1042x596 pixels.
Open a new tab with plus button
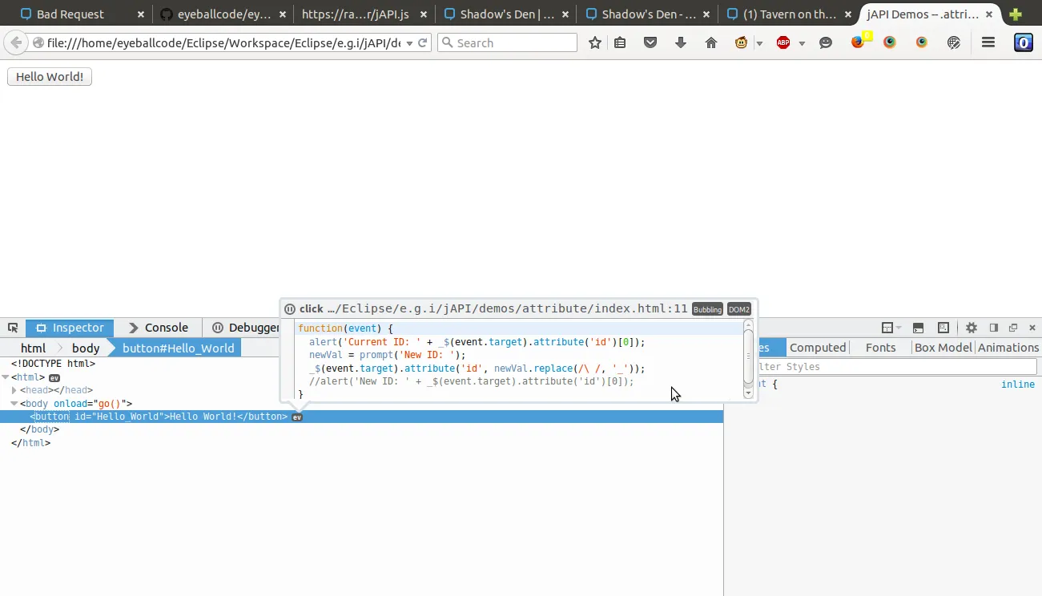[x=1016, y=14]
